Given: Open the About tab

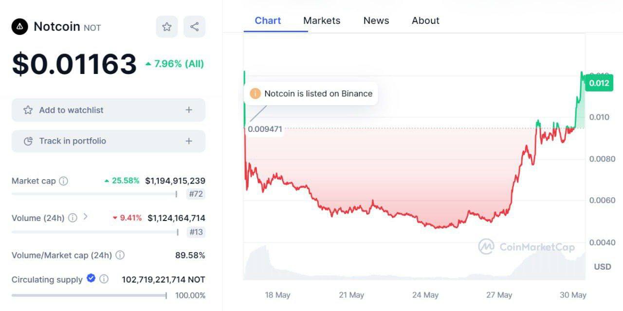Looking at the screenshot, I should tap(425, 20).
